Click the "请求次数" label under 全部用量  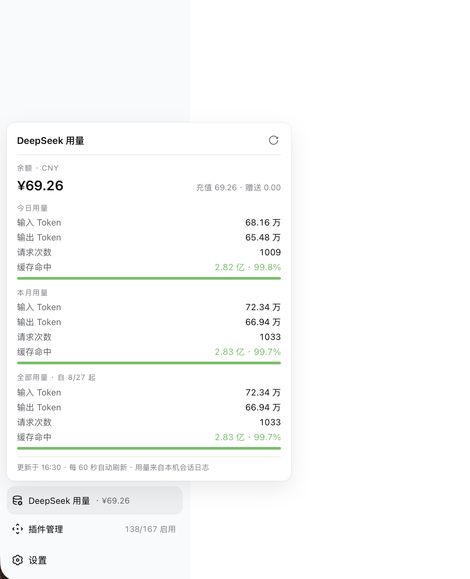click(34, 422)
